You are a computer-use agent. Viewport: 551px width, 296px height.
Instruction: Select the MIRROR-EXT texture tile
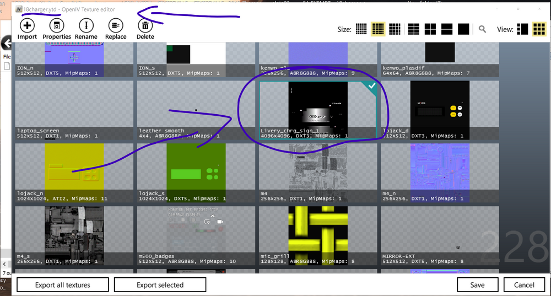[x=440, y=235]
